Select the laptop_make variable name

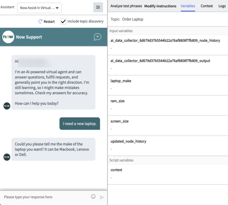pyautogui.click(x=121, y=81)
